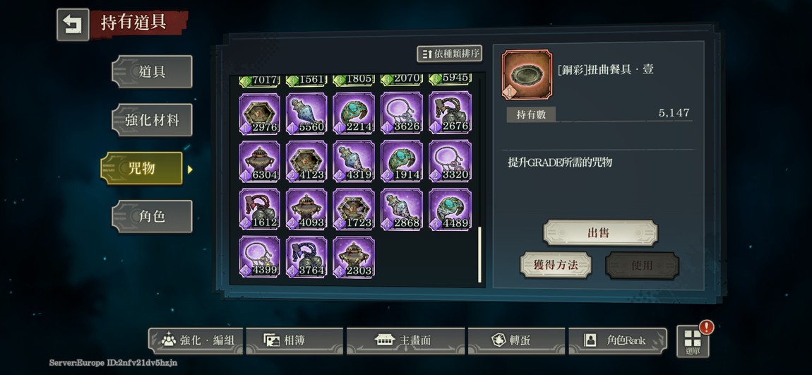Click the 出售 sell button

pos(600,233)
